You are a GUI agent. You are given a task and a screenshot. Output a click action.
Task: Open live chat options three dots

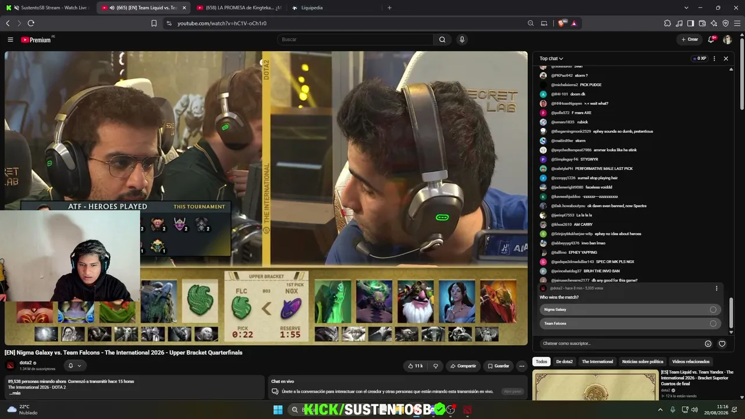tap(714, 58)
